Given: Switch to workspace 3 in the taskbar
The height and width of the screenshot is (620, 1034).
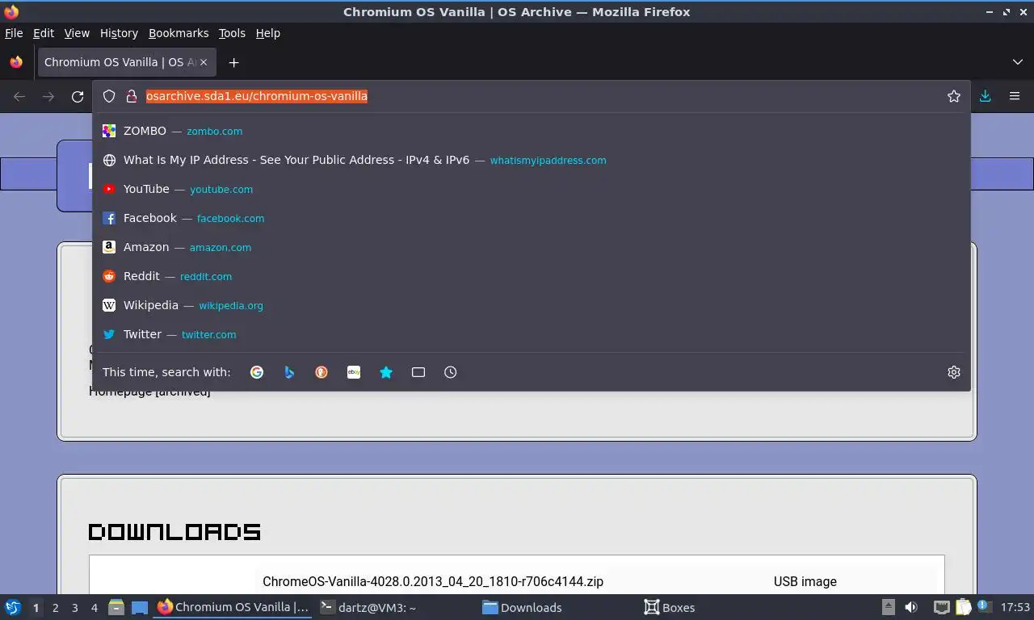Looking at the screenshot, I should pos(74,608).
